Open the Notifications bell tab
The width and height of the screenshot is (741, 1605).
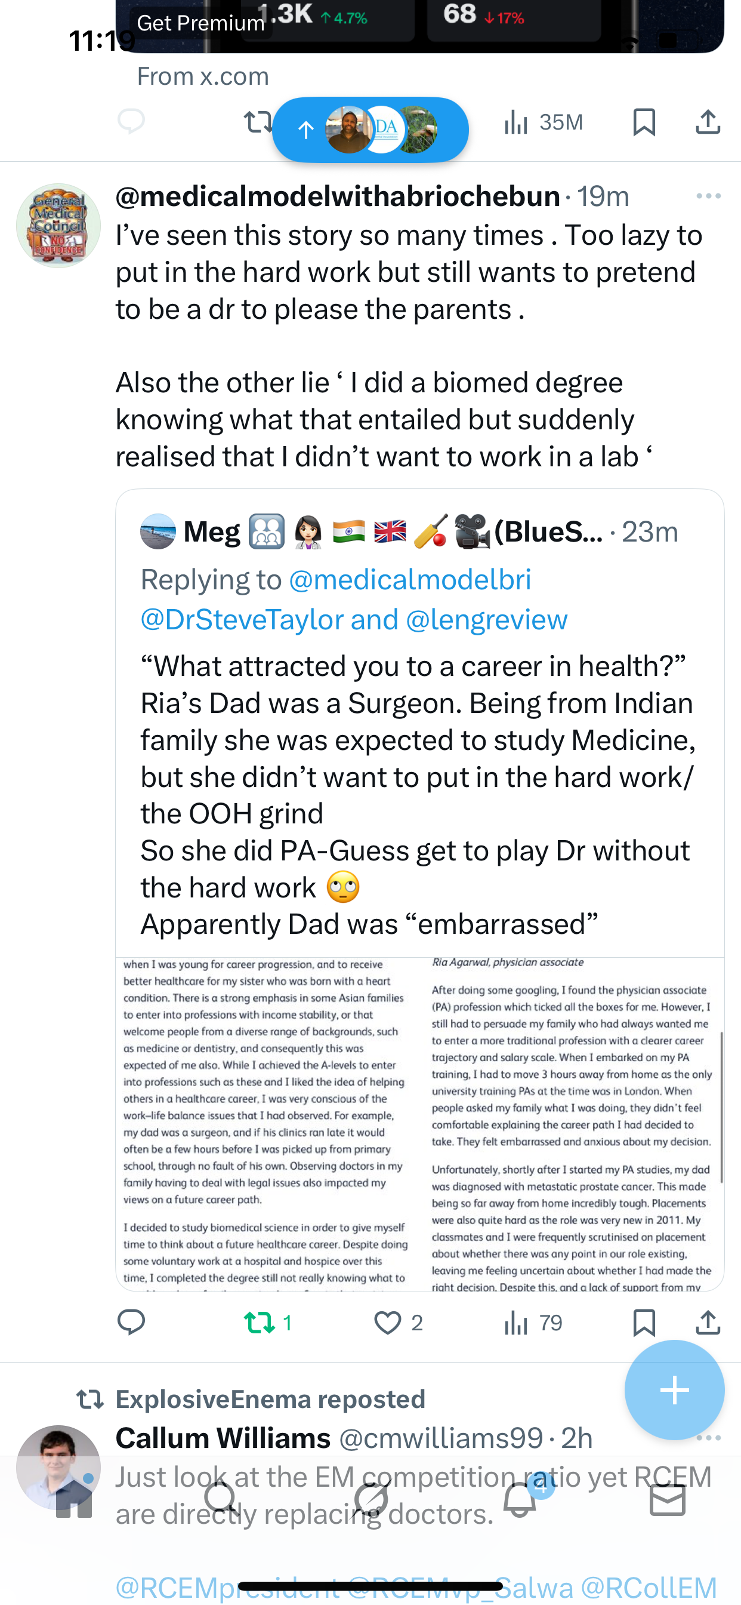[520, 1500]
